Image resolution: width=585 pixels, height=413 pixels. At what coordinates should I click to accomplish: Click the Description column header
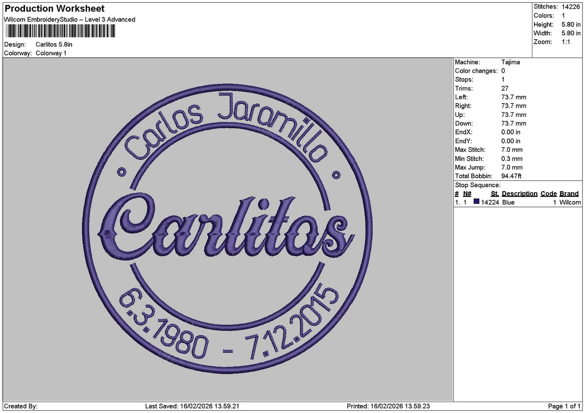point(519,194)
